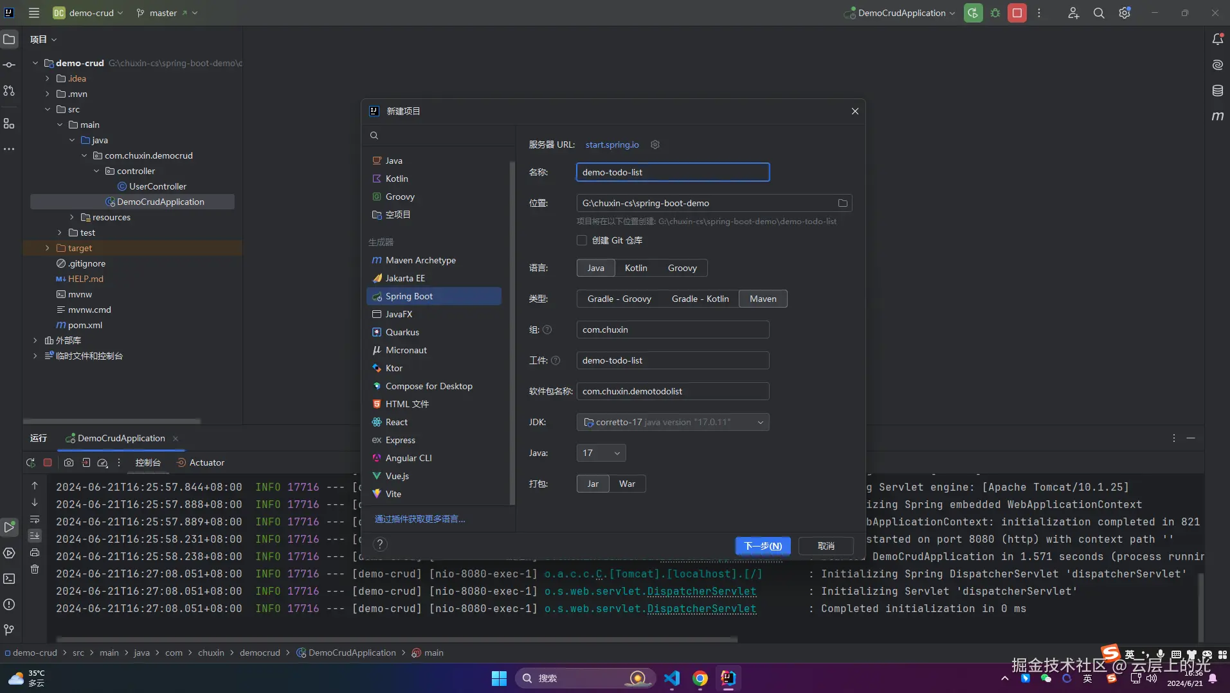Select Groovy as the language
This screenshot has height=693, width=1230.
pos(682,268)
